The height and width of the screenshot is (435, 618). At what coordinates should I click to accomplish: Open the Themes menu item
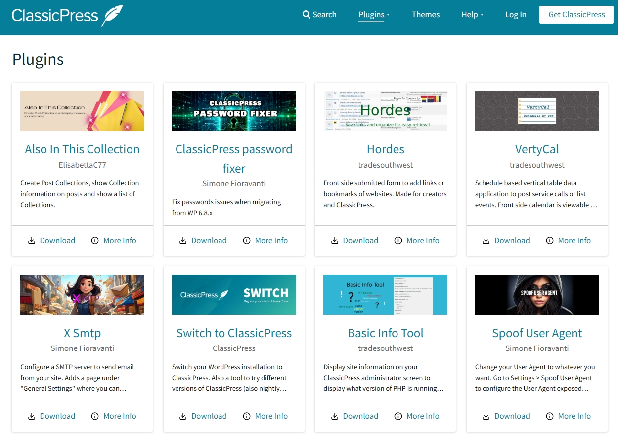pos(426,15)
